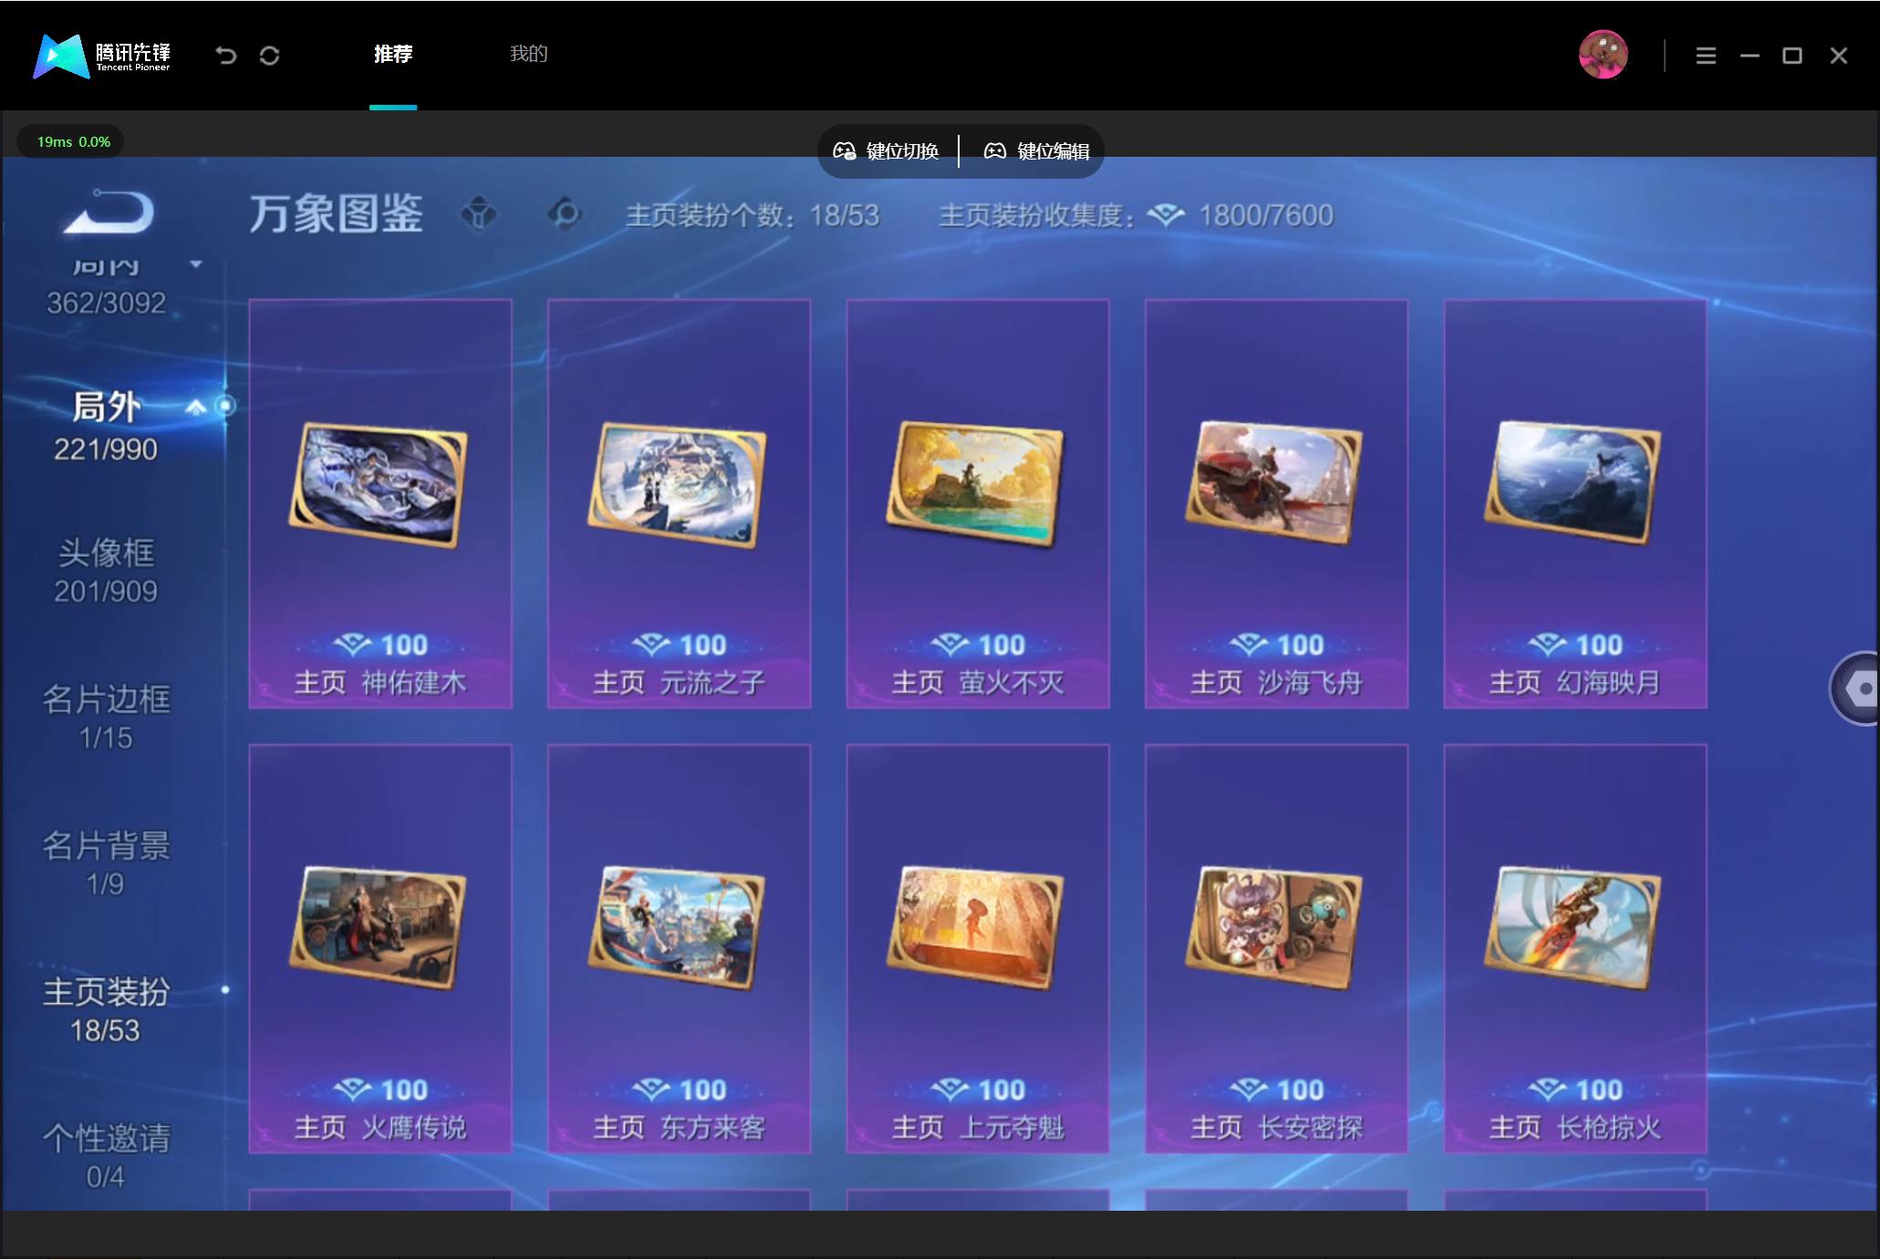Open the 神佑建木 homepage card
Viewport: 1880px width, 1260px height.
coord(380,503)
